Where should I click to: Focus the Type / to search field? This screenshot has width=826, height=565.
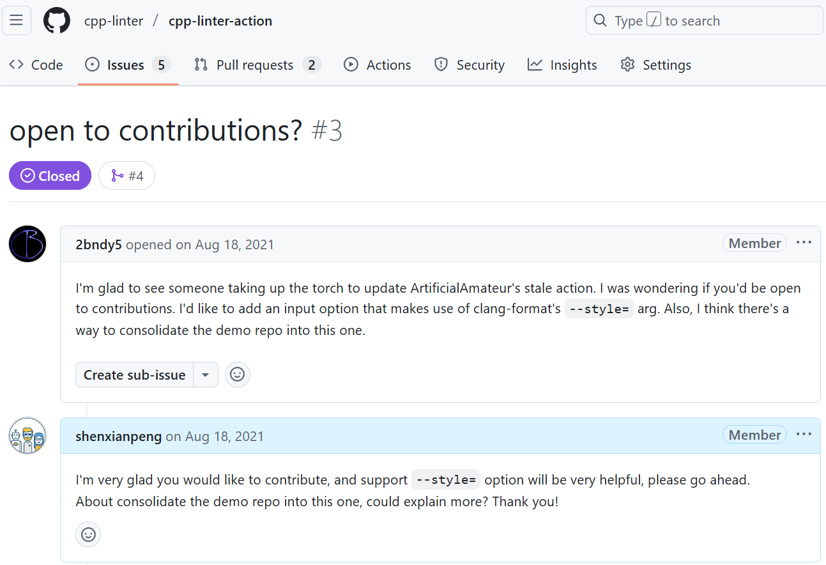(704, 20)
